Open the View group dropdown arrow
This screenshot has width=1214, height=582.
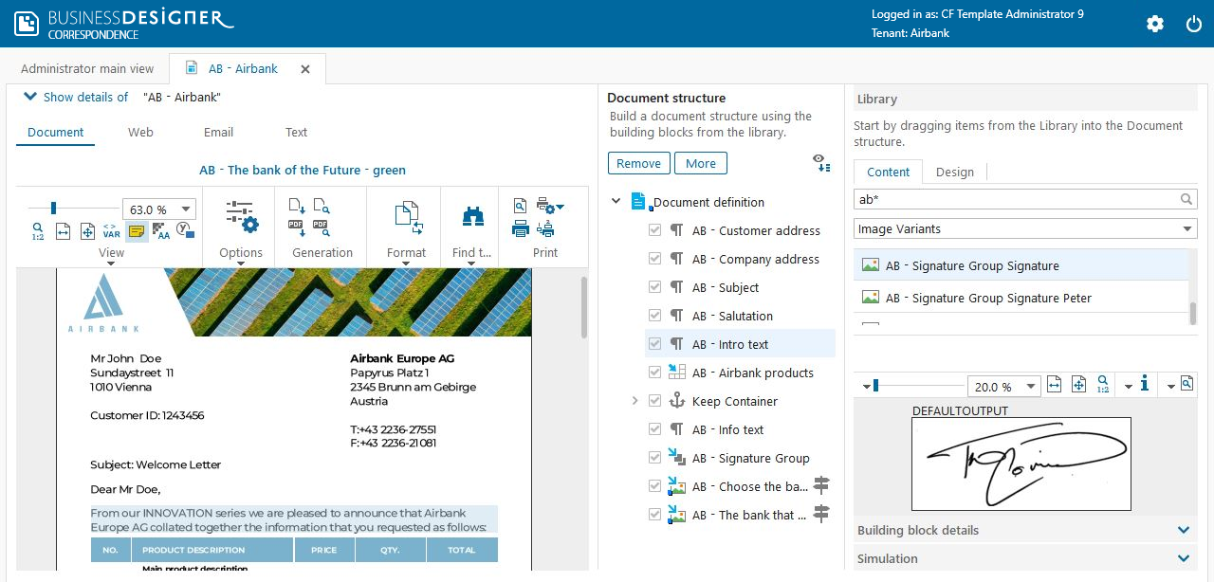(x=111, y=264)
